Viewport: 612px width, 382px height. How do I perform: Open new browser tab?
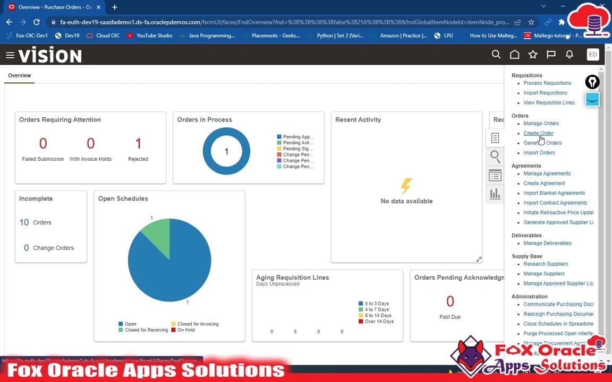click(114, 7)
